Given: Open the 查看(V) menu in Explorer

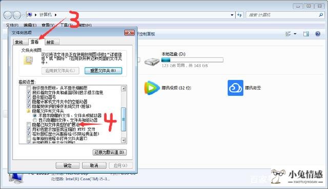Looking at the screenshot, I should [48, 25].
